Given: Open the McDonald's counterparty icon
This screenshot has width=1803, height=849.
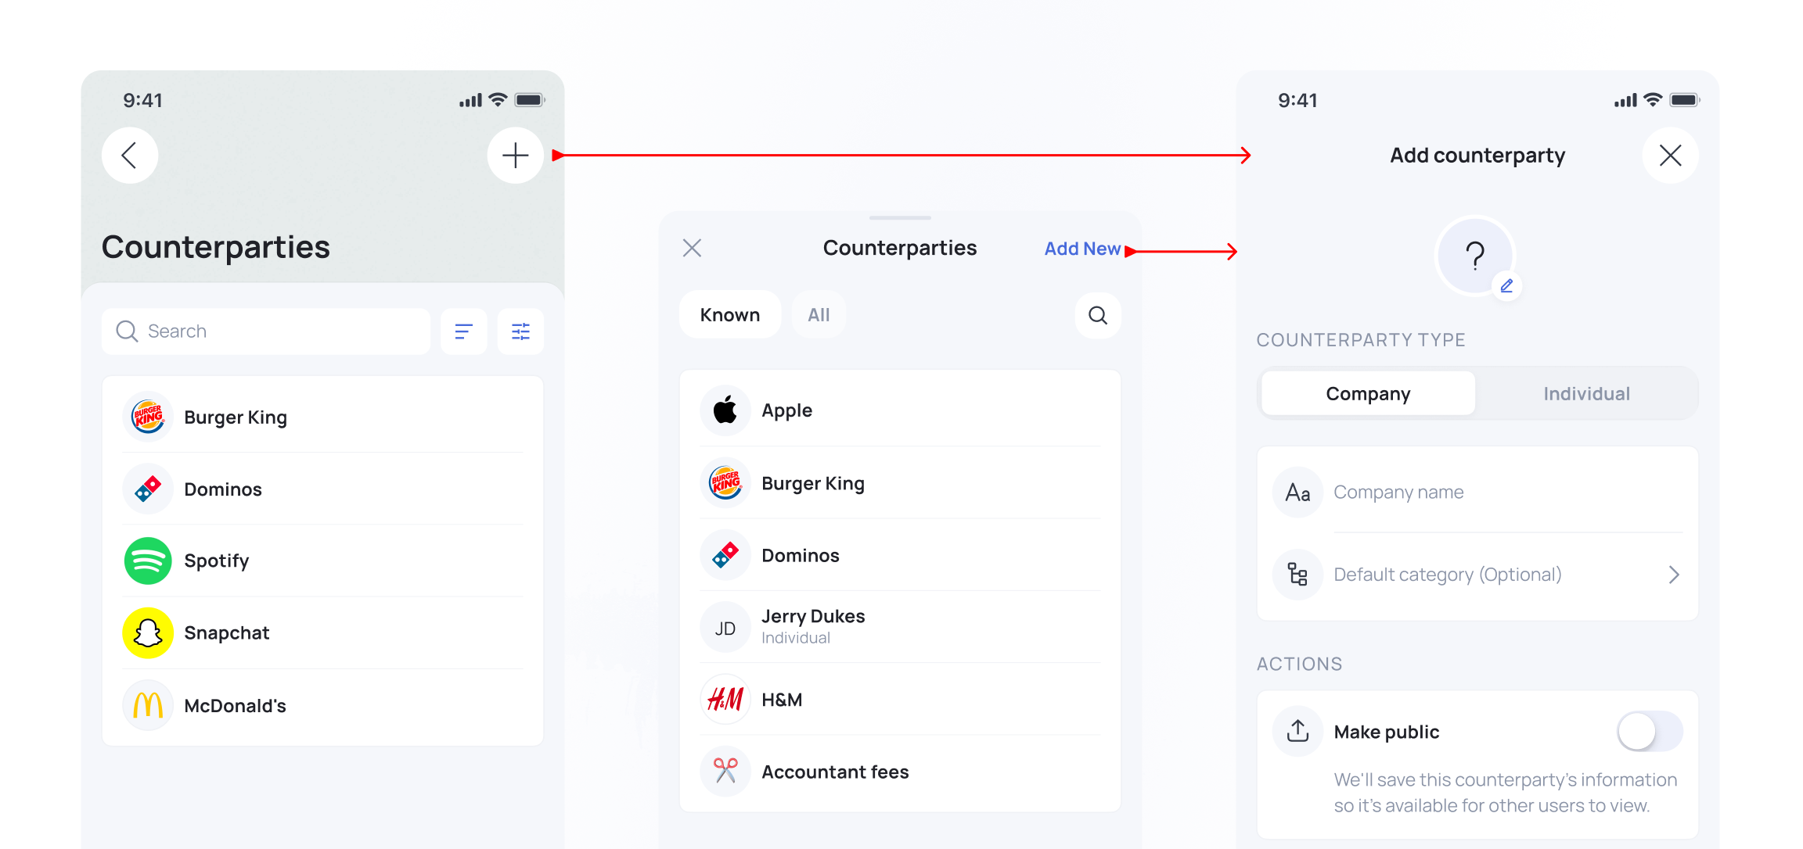Looking at the screenshot, I should point(148,705).
